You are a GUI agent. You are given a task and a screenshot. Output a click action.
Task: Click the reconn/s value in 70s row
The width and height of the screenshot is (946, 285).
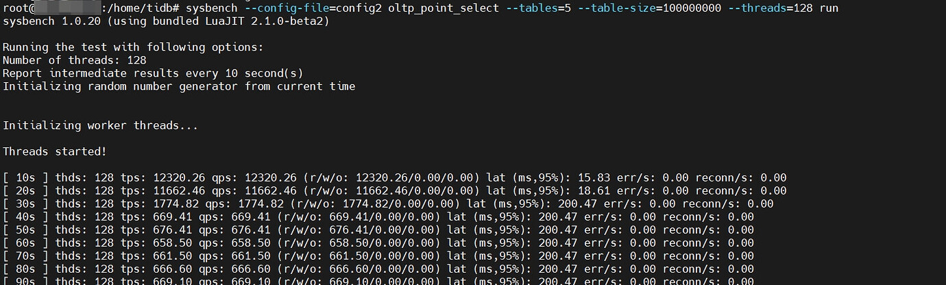(x=740, y=256)
